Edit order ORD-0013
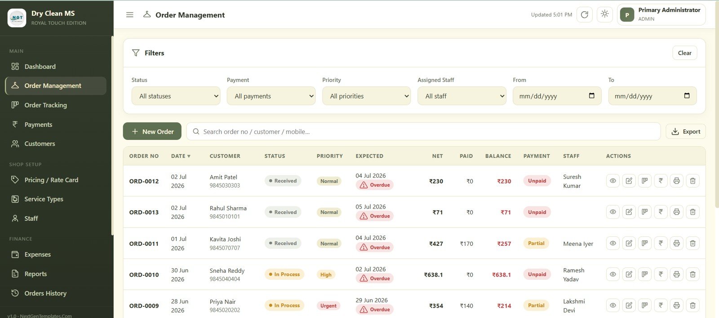 point(629,212)
